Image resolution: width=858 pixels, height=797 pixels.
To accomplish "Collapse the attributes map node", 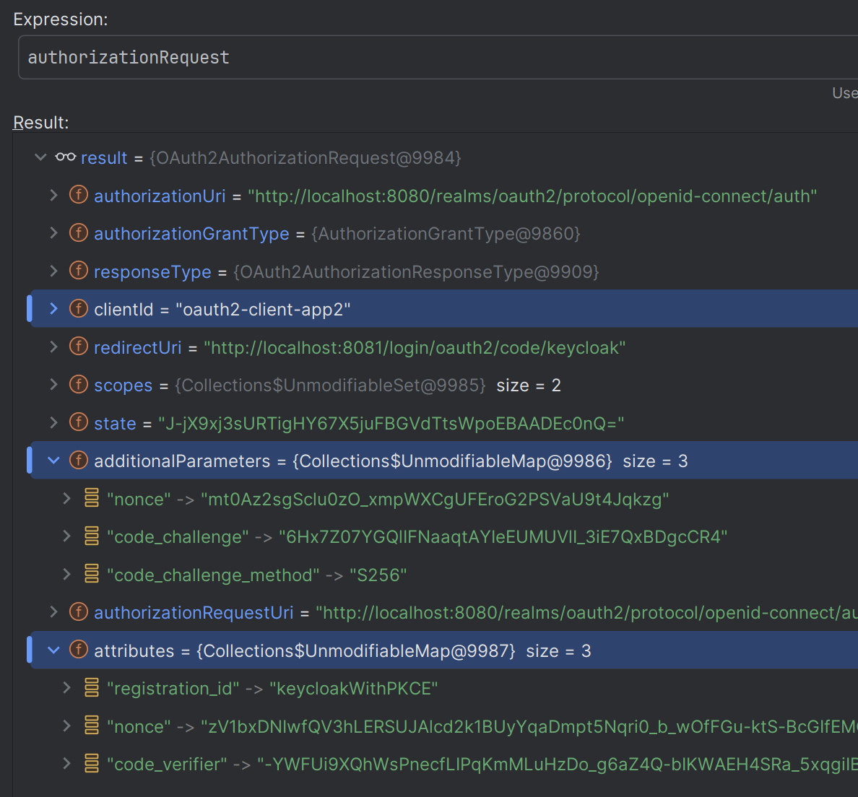I will 53,650.
